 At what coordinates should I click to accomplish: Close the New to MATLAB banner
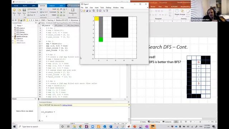click(129, 105)
